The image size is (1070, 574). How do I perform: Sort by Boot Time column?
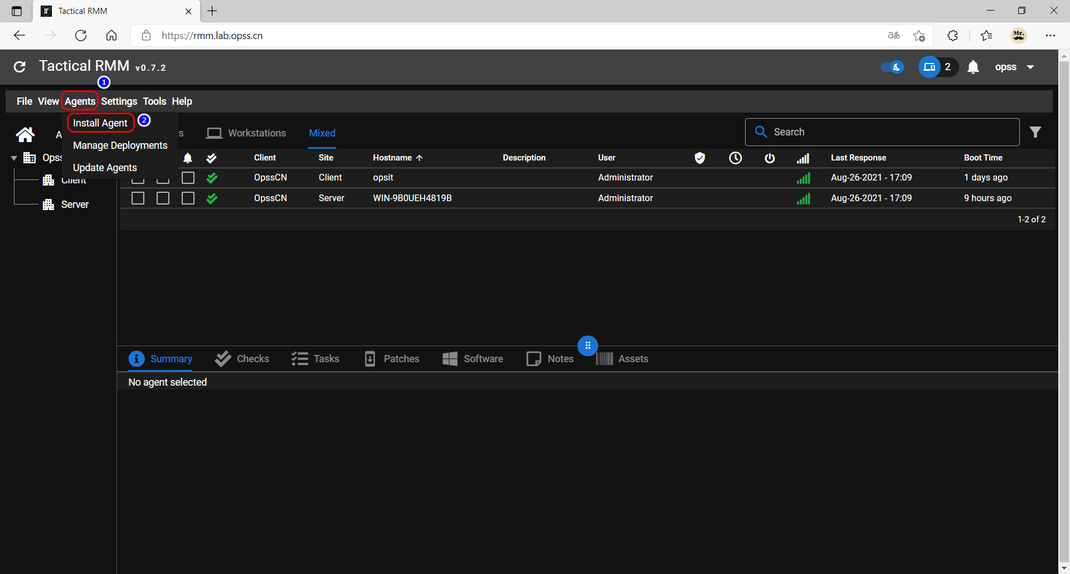983,158
